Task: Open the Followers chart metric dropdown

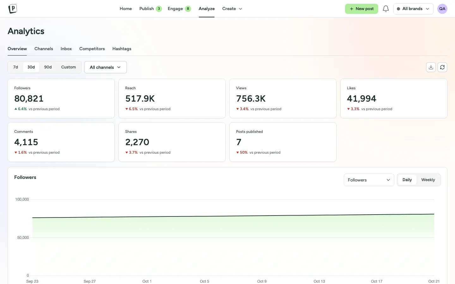Action: (x=369, y=180)
